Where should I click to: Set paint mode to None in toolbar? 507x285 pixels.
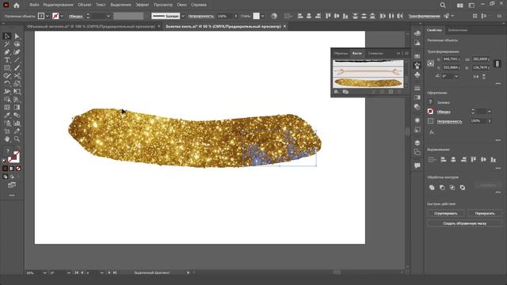coord(18,169)
